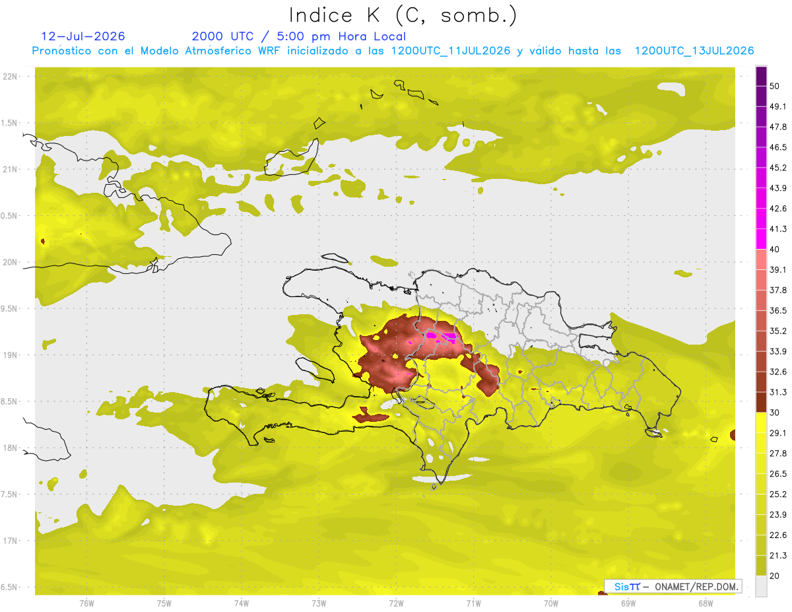The image size is (792, 612).
Task: Click the '68W' longitude label
Action: tap(706, 603)
